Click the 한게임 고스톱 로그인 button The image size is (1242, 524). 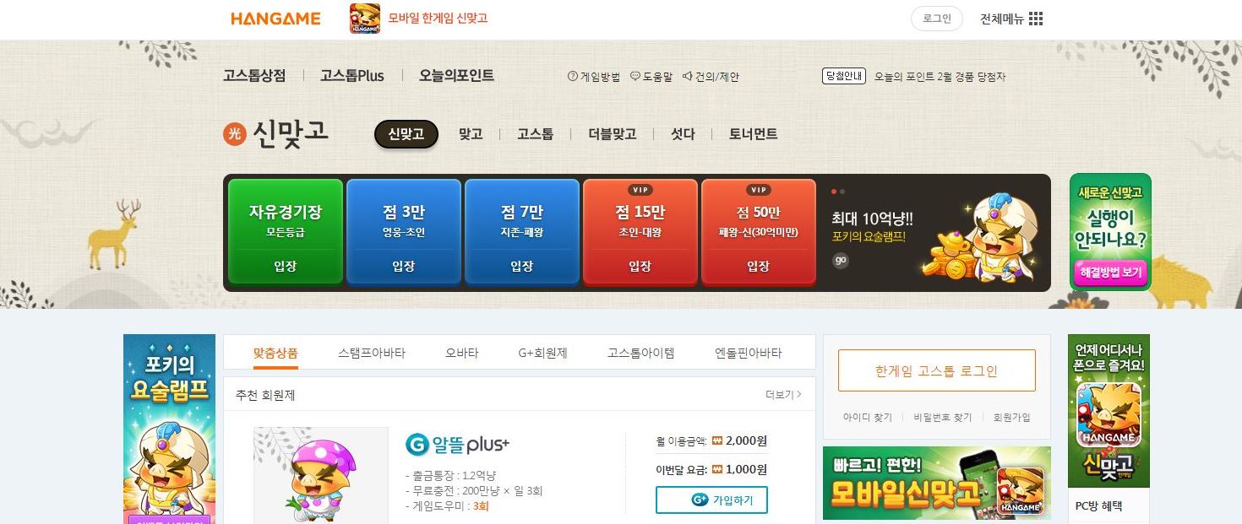pos(937,370)
